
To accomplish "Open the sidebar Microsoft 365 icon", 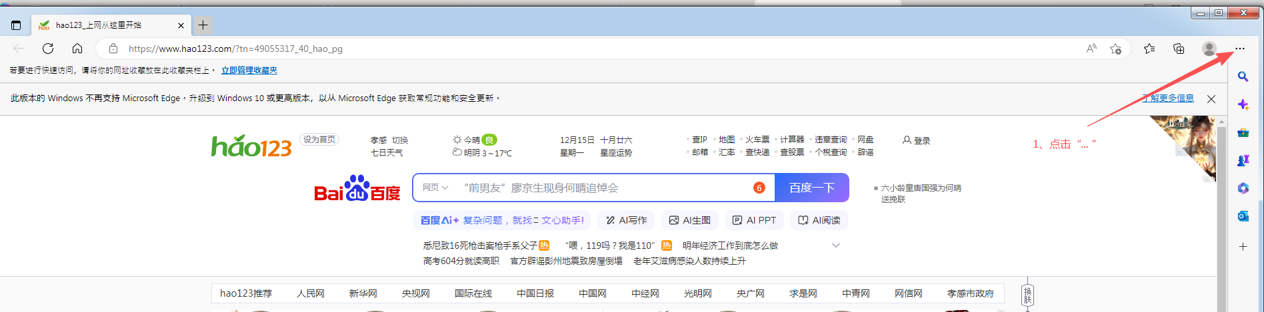I will click(1243, 188).
